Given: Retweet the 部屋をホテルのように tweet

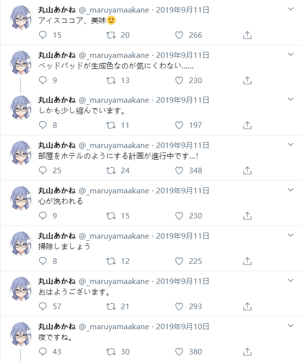Looking at the screenshot, I should click(111, 170).
